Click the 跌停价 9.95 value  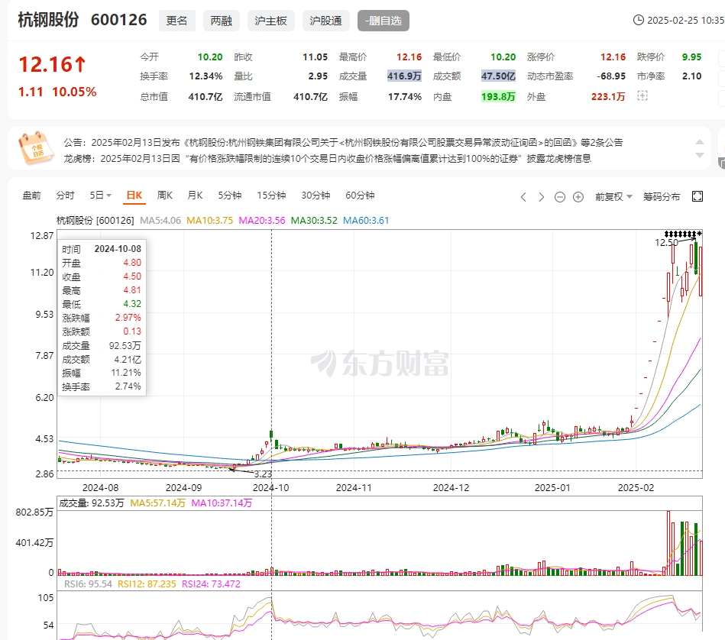[691, 57]
